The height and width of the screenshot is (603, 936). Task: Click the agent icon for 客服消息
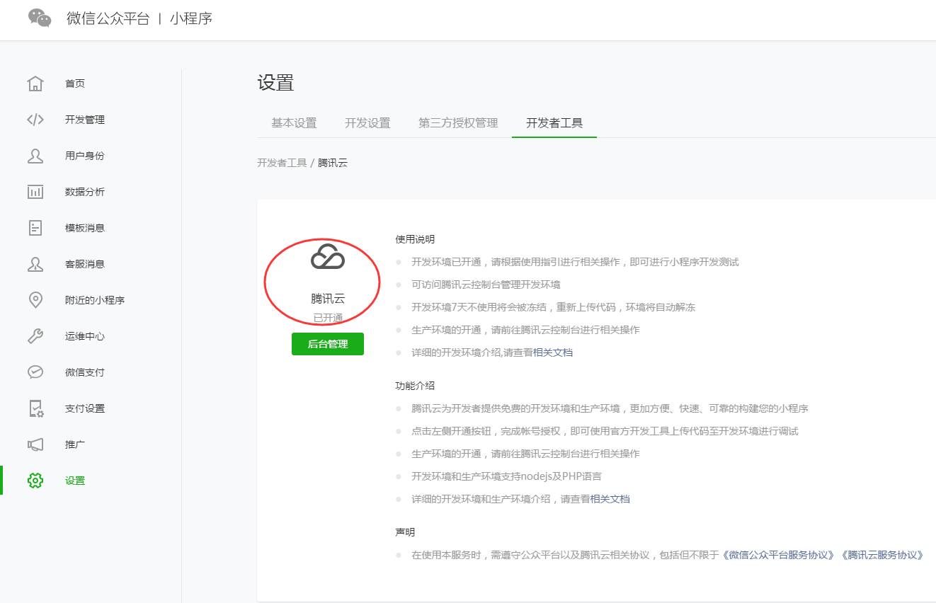coord(35,264)
